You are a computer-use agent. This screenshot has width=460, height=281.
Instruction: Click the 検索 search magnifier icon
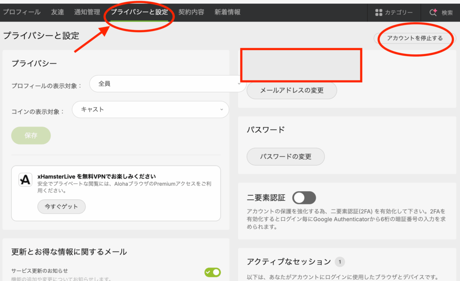433,12
